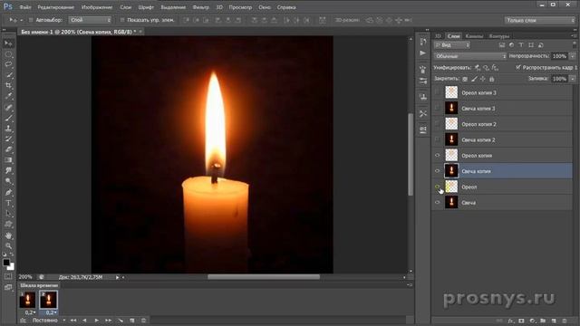Open the opacity slider arrow
Image resolution: width=580 pixels, height=326 pixels.
pyautogui.click(x=573, y=56)
